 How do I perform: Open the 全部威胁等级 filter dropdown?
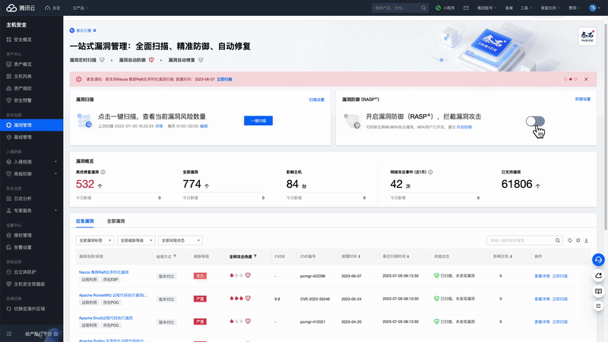137,240
